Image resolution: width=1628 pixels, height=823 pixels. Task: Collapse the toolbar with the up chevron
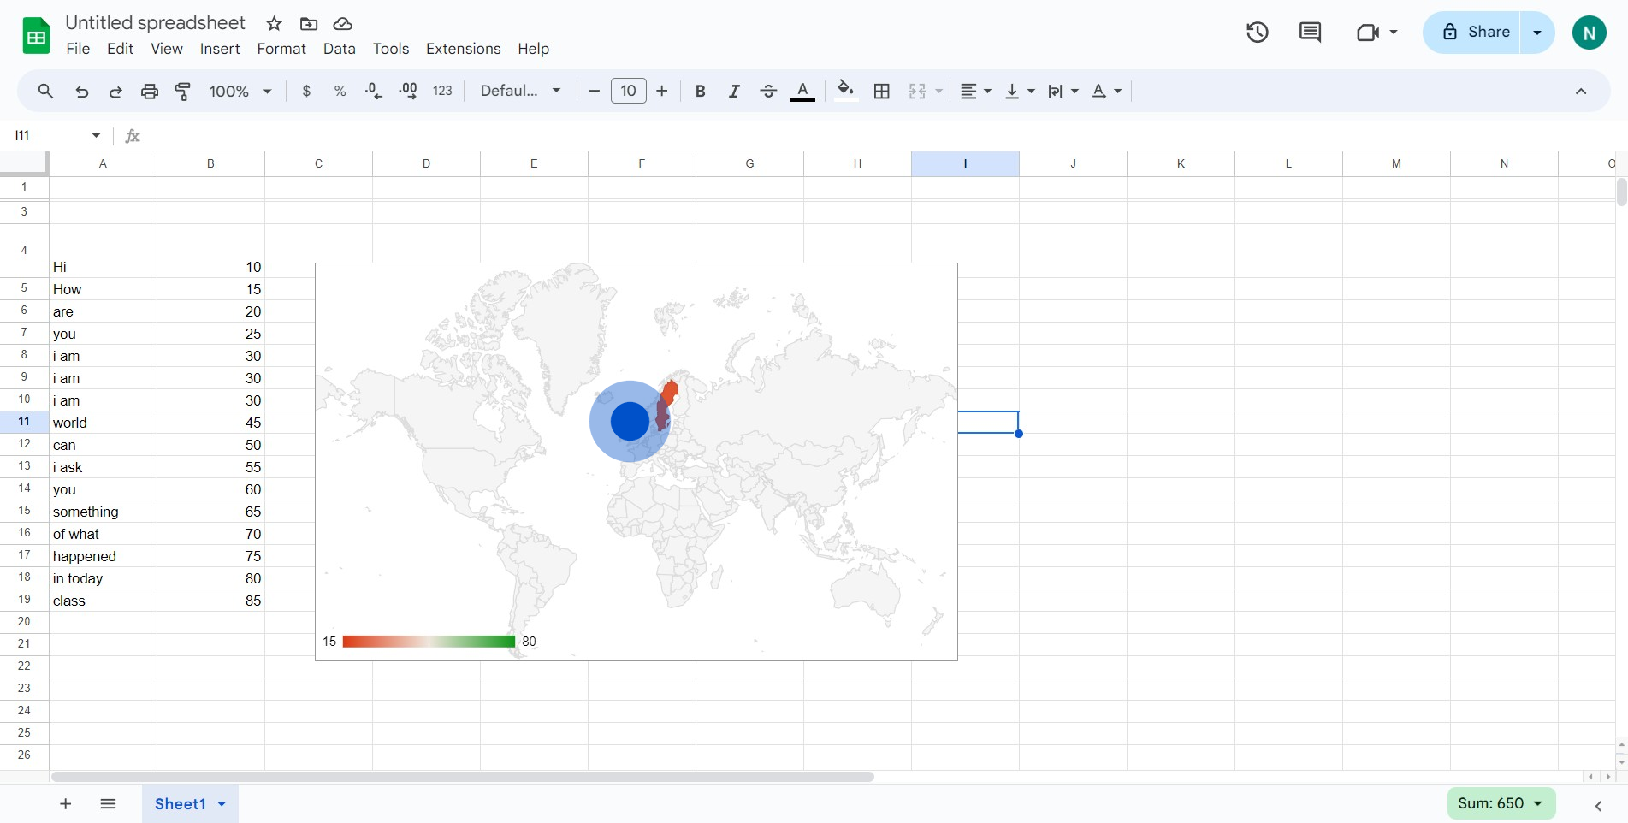tap(1581, 92)
